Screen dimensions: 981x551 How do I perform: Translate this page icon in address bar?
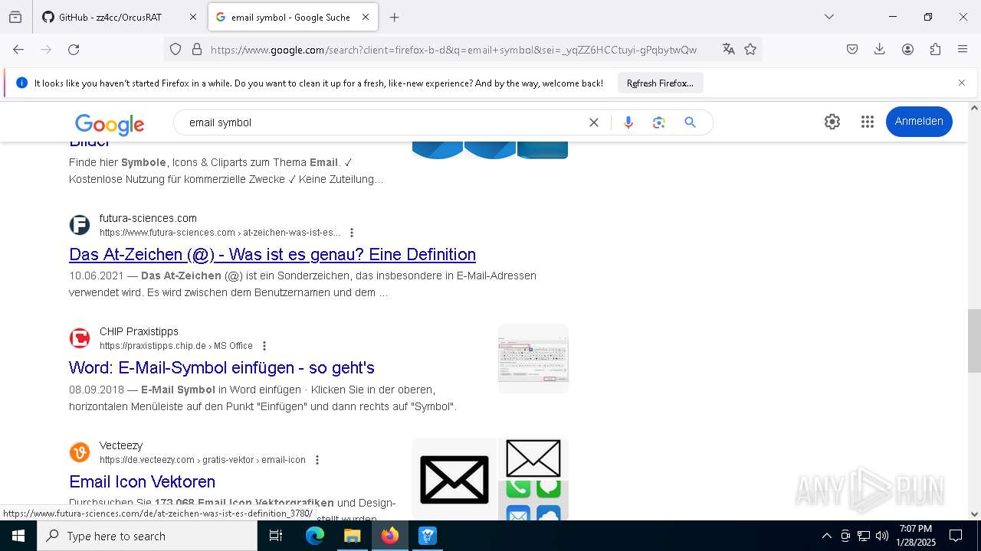tap(728, 49)
